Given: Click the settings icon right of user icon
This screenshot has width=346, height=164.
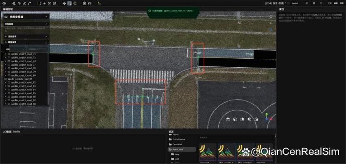Looking at the screenshot, I should [x=314, y=3].
